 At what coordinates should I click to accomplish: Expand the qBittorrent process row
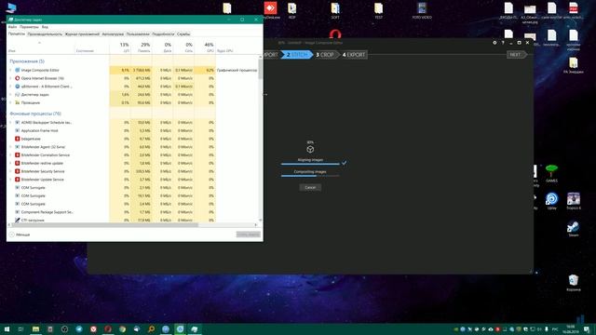(10, 87)
